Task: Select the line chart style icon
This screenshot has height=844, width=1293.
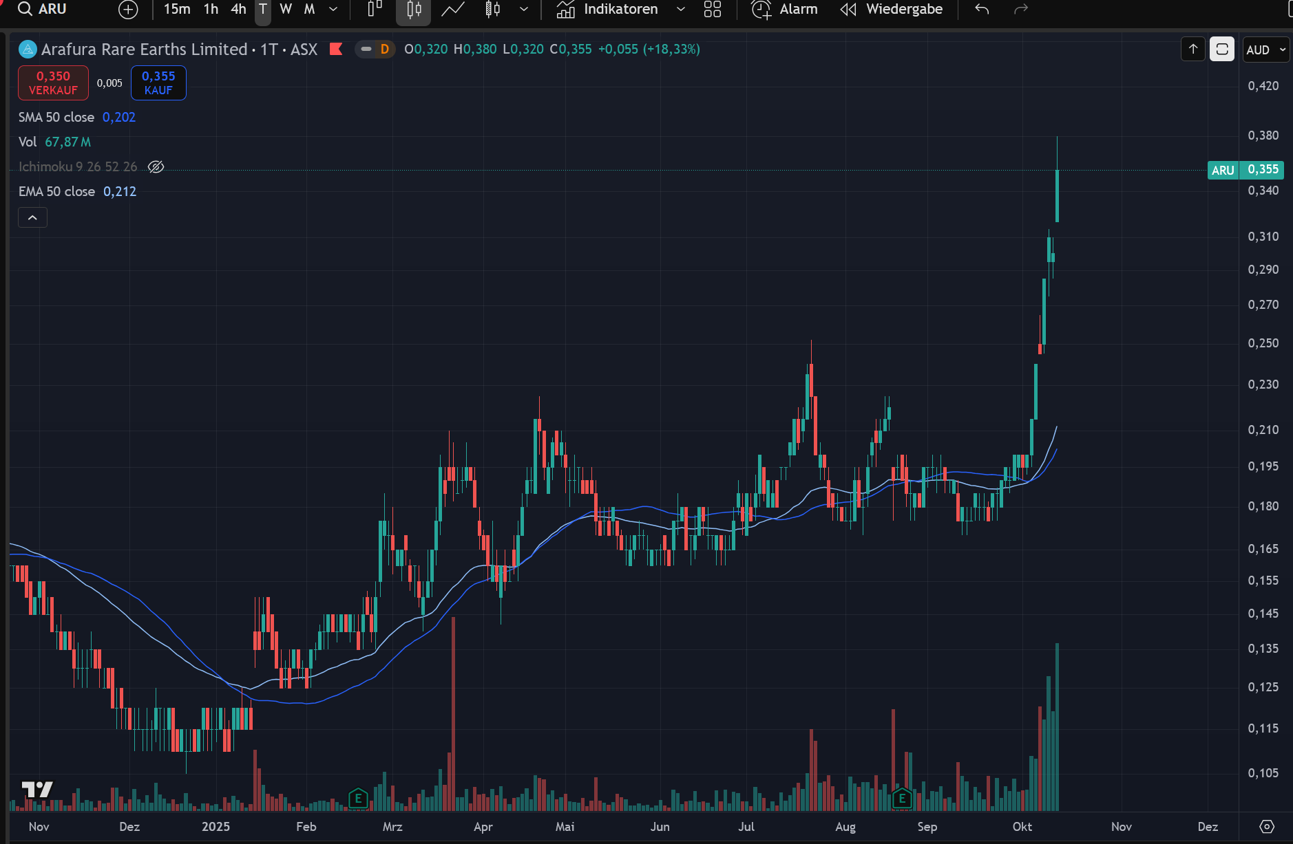Action: click(x=452, y=9)
